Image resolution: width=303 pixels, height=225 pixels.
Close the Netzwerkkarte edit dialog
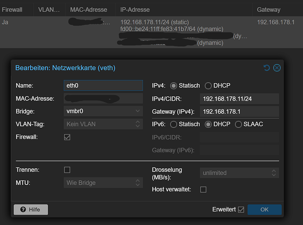click(277, 68)
